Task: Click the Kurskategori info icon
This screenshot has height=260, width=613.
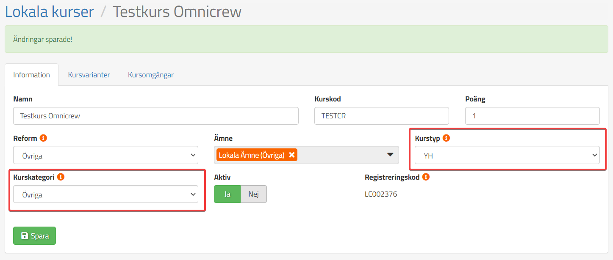Action: [61, 177]
